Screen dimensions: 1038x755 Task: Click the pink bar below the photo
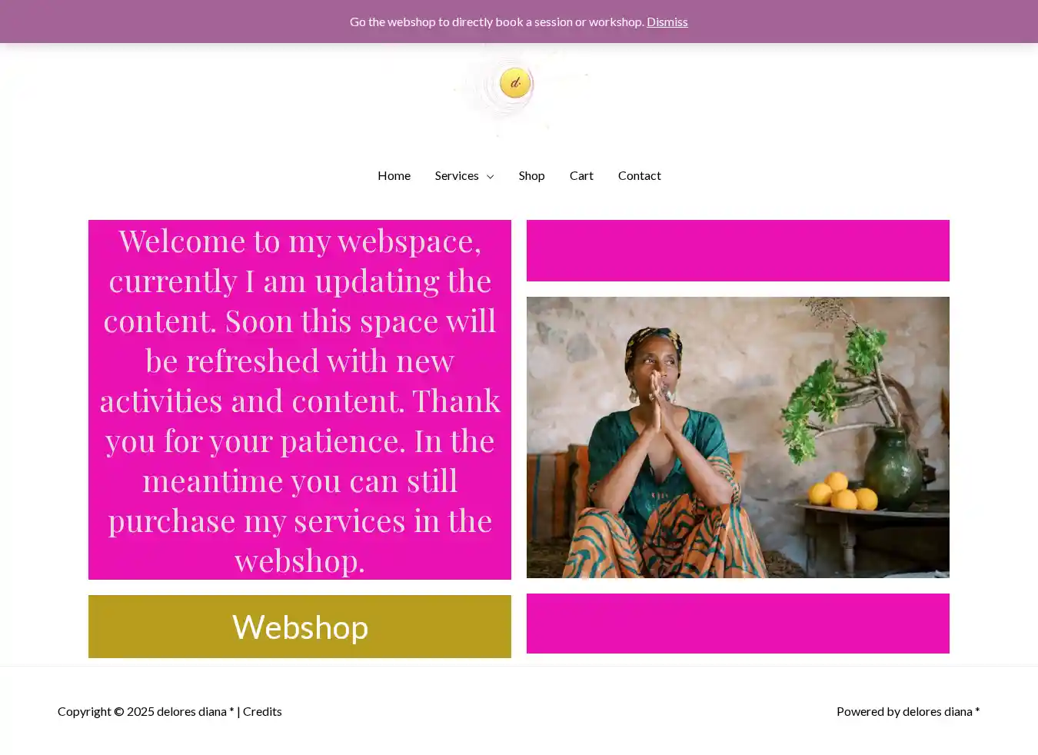[x=738, y=624]
